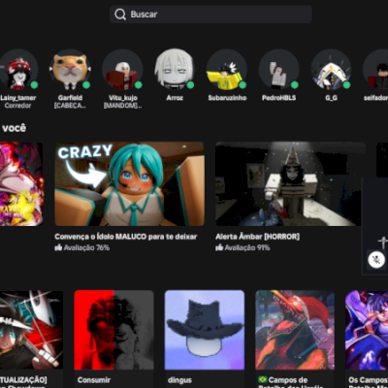The image size is (388, 388).
Task: Open seifador friend avatar
Action: 375,69
